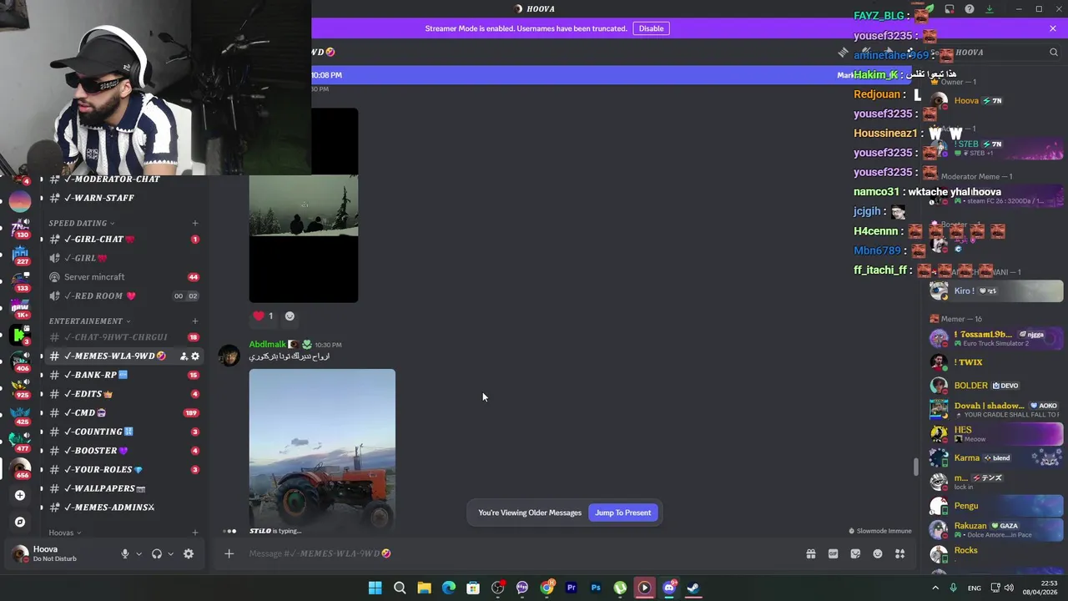This screenshot has width=1068, height=601.
Task: Open File Explorer from the taskbar
Action: click(x=424, y=588)
